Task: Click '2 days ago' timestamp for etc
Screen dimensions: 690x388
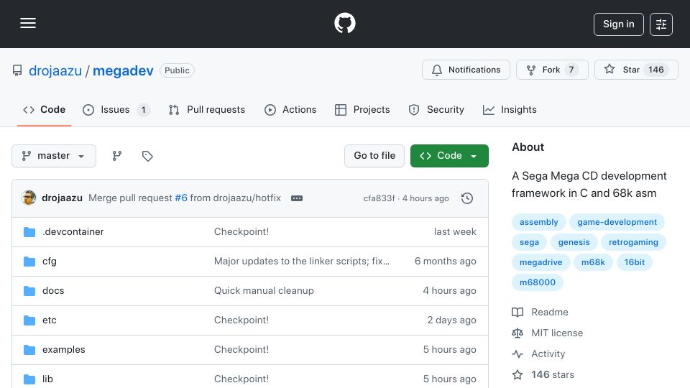Action: pos(451,320)
